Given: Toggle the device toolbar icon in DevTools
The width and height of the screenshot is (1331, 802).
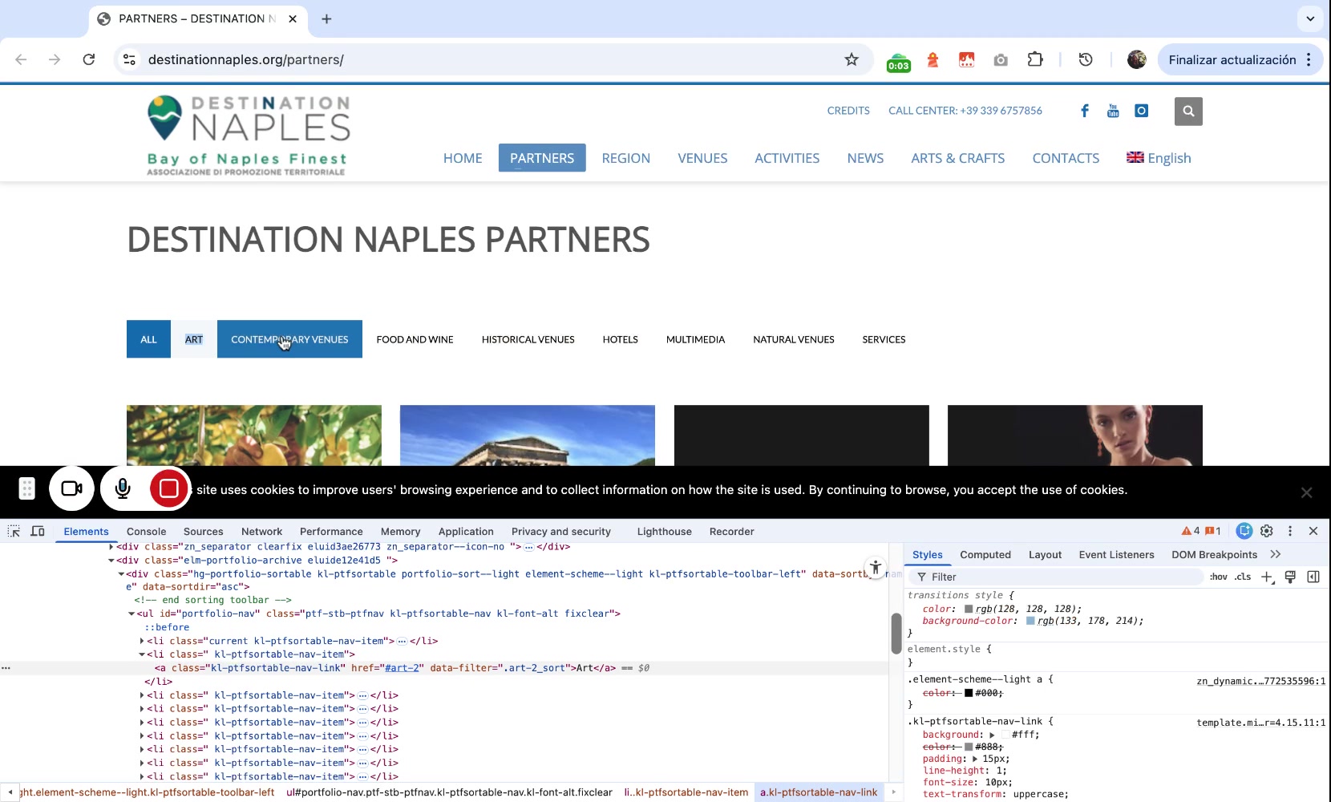Looking at the screenshot, I should pyautogui.click(x=38, y=531).
